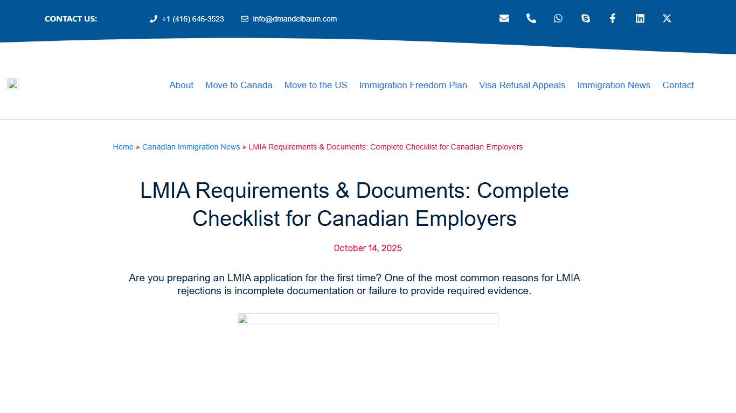Open Immigration News from the navigation
Screen dimensions: 736x413
click(x=614, y=85)
